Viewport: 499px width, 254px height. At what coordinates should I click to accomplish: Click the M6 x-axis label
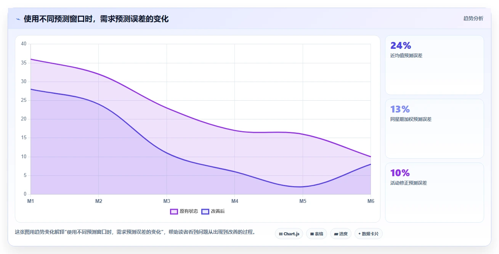pos(371,201)
